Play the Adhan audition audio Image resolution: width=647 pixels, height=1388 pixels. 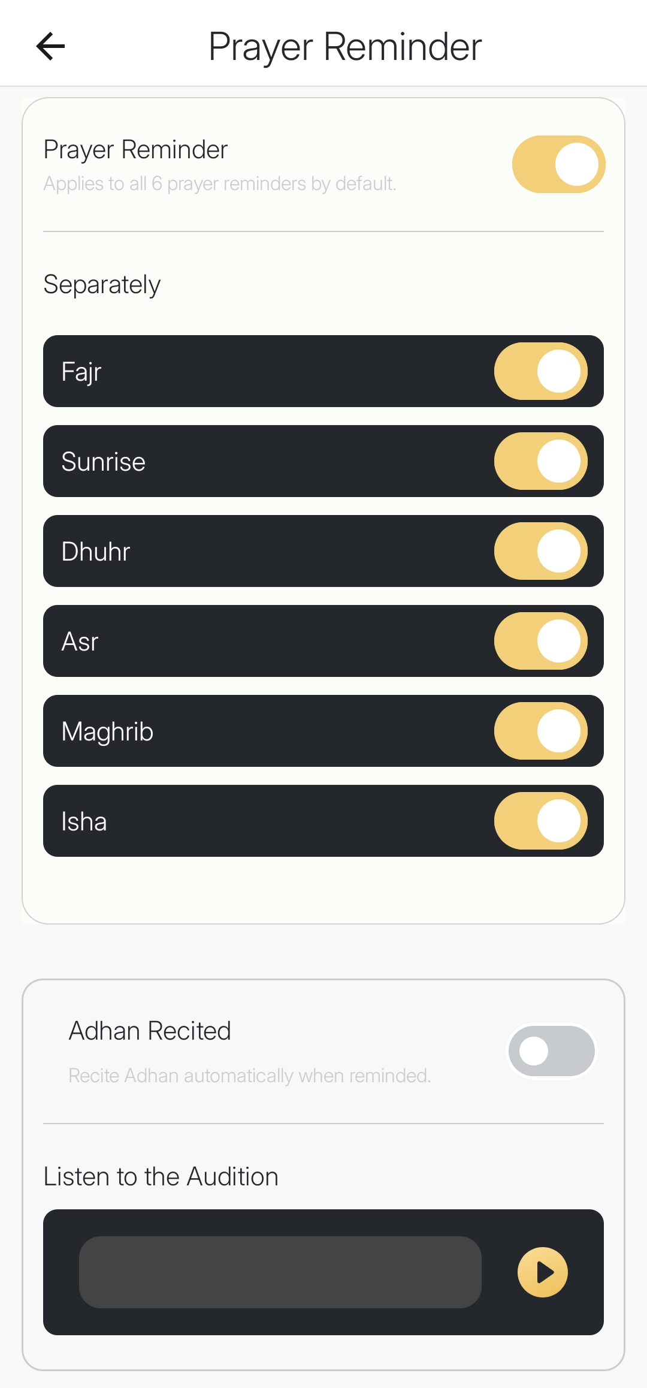[x=543, y=1272]
